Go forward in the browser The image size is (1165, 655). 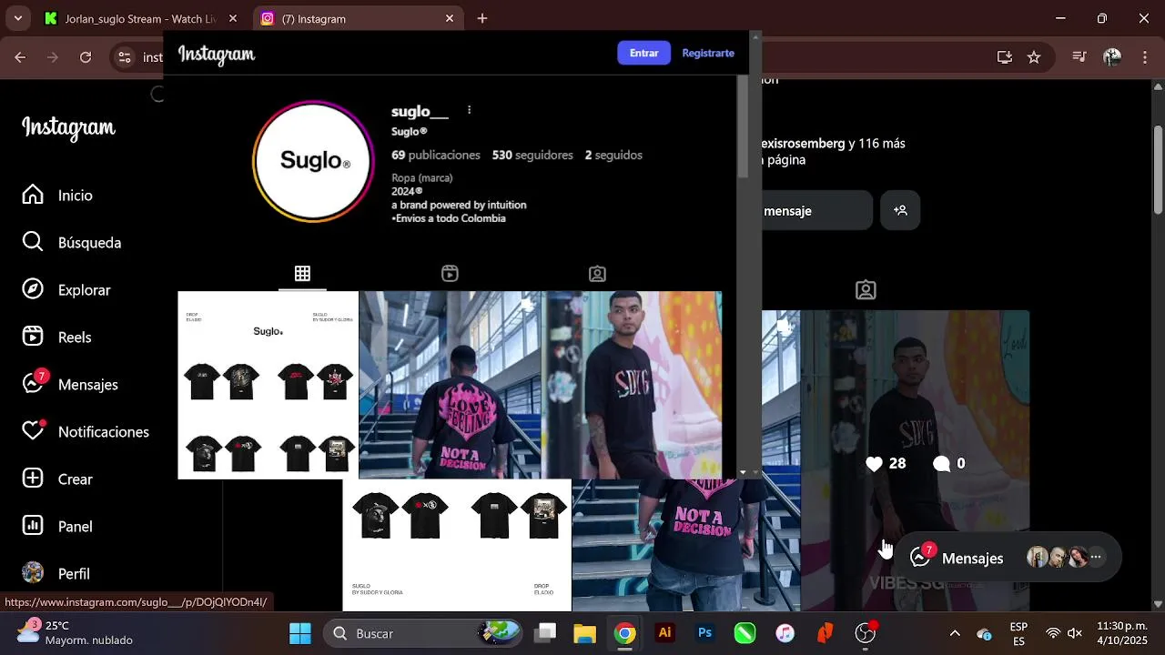click(x=53, y=57)
